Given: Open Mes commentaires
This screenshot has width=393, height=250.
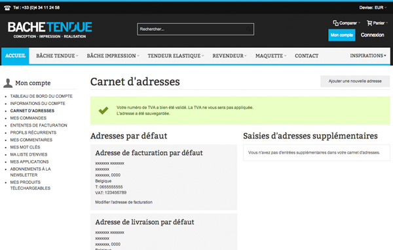Looking at the screenshot, I should (x=31, y=140).
